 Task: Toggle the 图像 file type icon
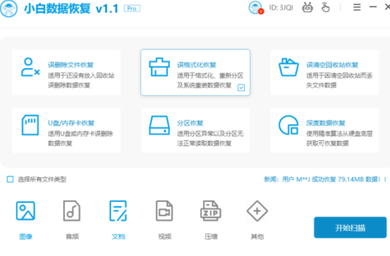click(x=26, y=211)
